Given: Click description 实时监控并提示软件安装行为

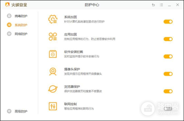Looking at the screenshot, I should coord(82,56).
